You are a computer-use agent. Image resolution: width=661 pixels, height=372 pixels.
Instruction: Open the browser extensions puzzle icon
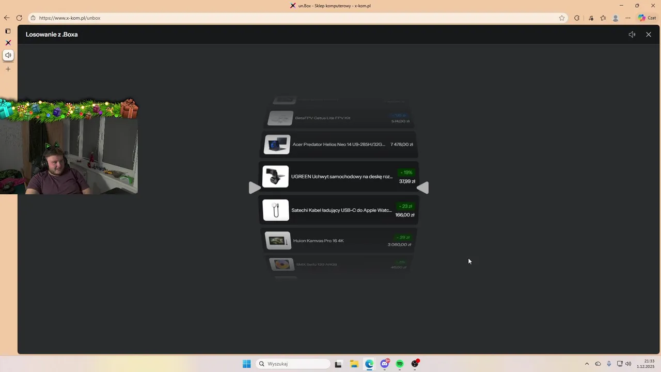(577, 18)
